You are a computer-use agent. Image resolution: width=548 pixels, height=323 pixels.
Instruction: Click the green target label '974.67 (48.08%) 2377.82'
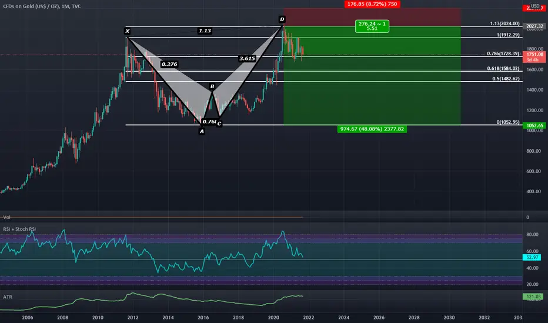pyautogui.click(x=372, y=129)
